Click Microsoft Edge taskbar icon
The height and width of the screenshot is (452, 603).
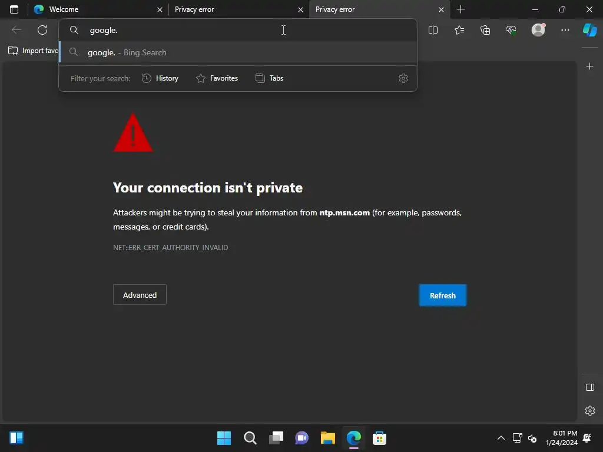click(354, 438)
